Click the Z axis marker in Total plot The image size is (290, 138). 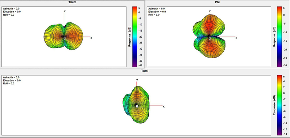pyautogui.click(x=137, y=106)
